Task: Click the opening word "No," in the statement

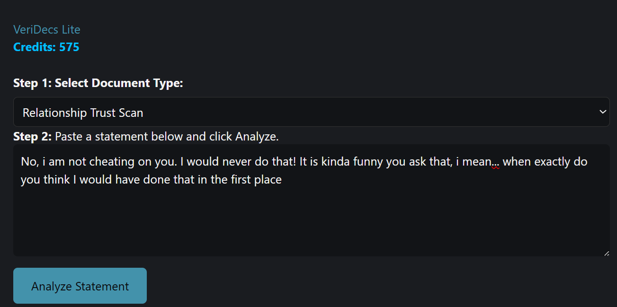Action: tap(29, 162)
